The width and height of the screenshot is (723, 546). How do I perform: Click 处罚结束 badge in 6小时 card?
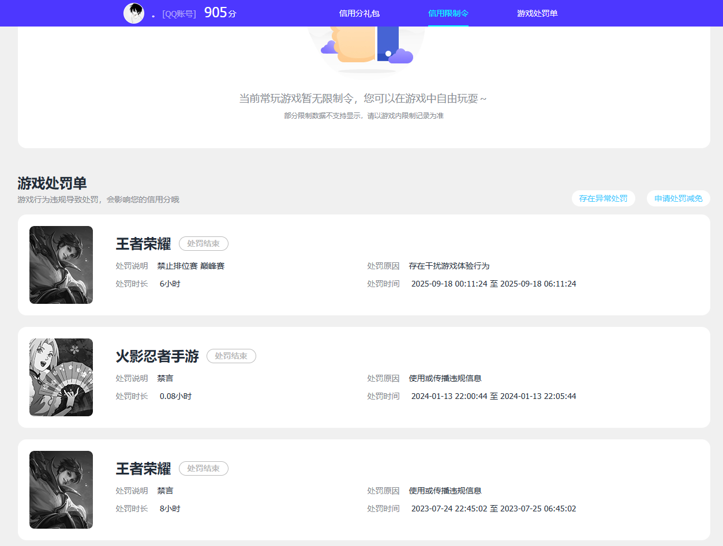click(x=204, y=244)
